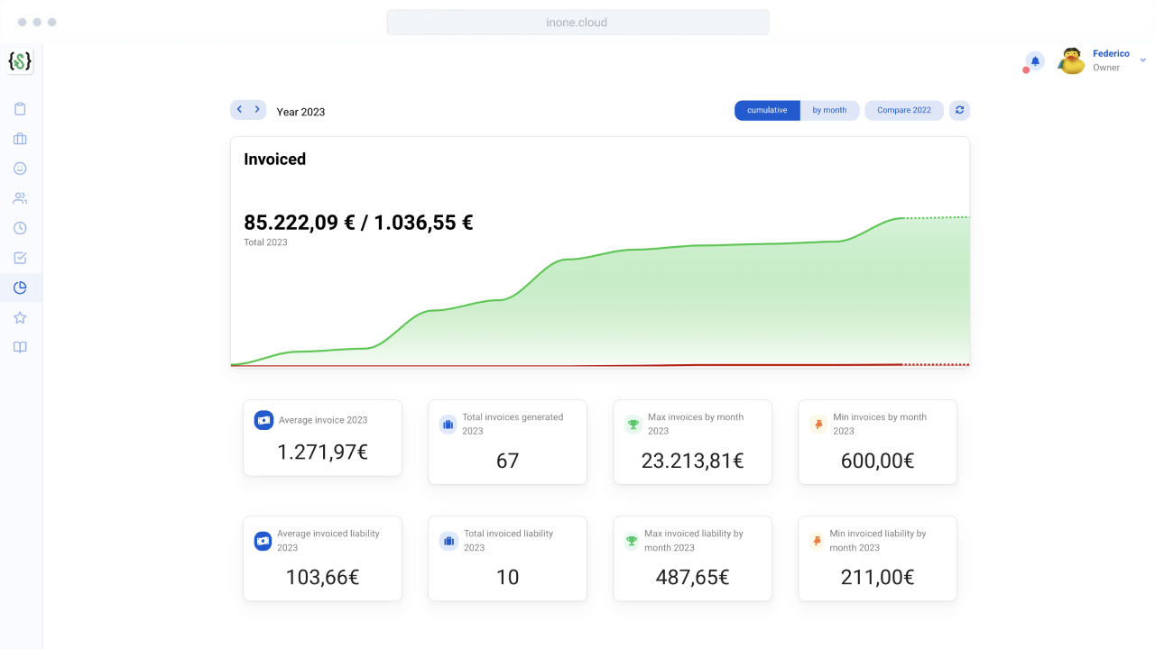Open the book icon in the sidebar

pyautogui.click(x=20, y=347)
